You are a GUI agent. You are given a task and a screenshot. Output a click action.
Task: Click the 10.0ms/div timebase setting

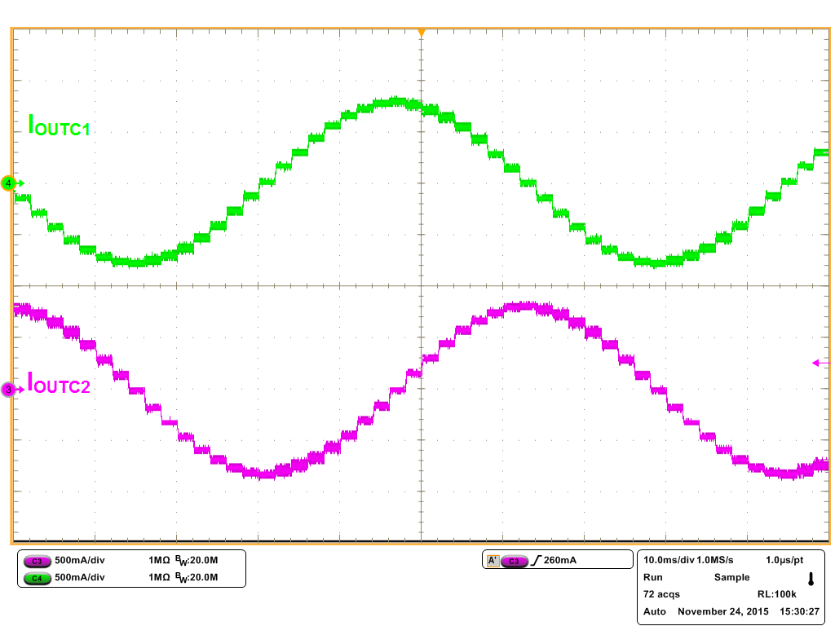click(669, 561)
